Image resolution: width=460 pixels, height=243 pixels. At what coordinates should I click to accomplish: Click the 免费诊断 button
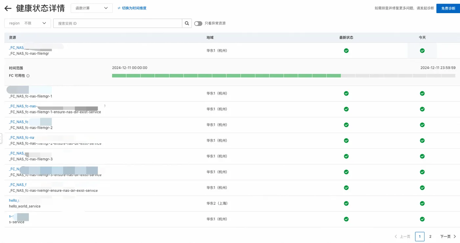pos(448,8)
